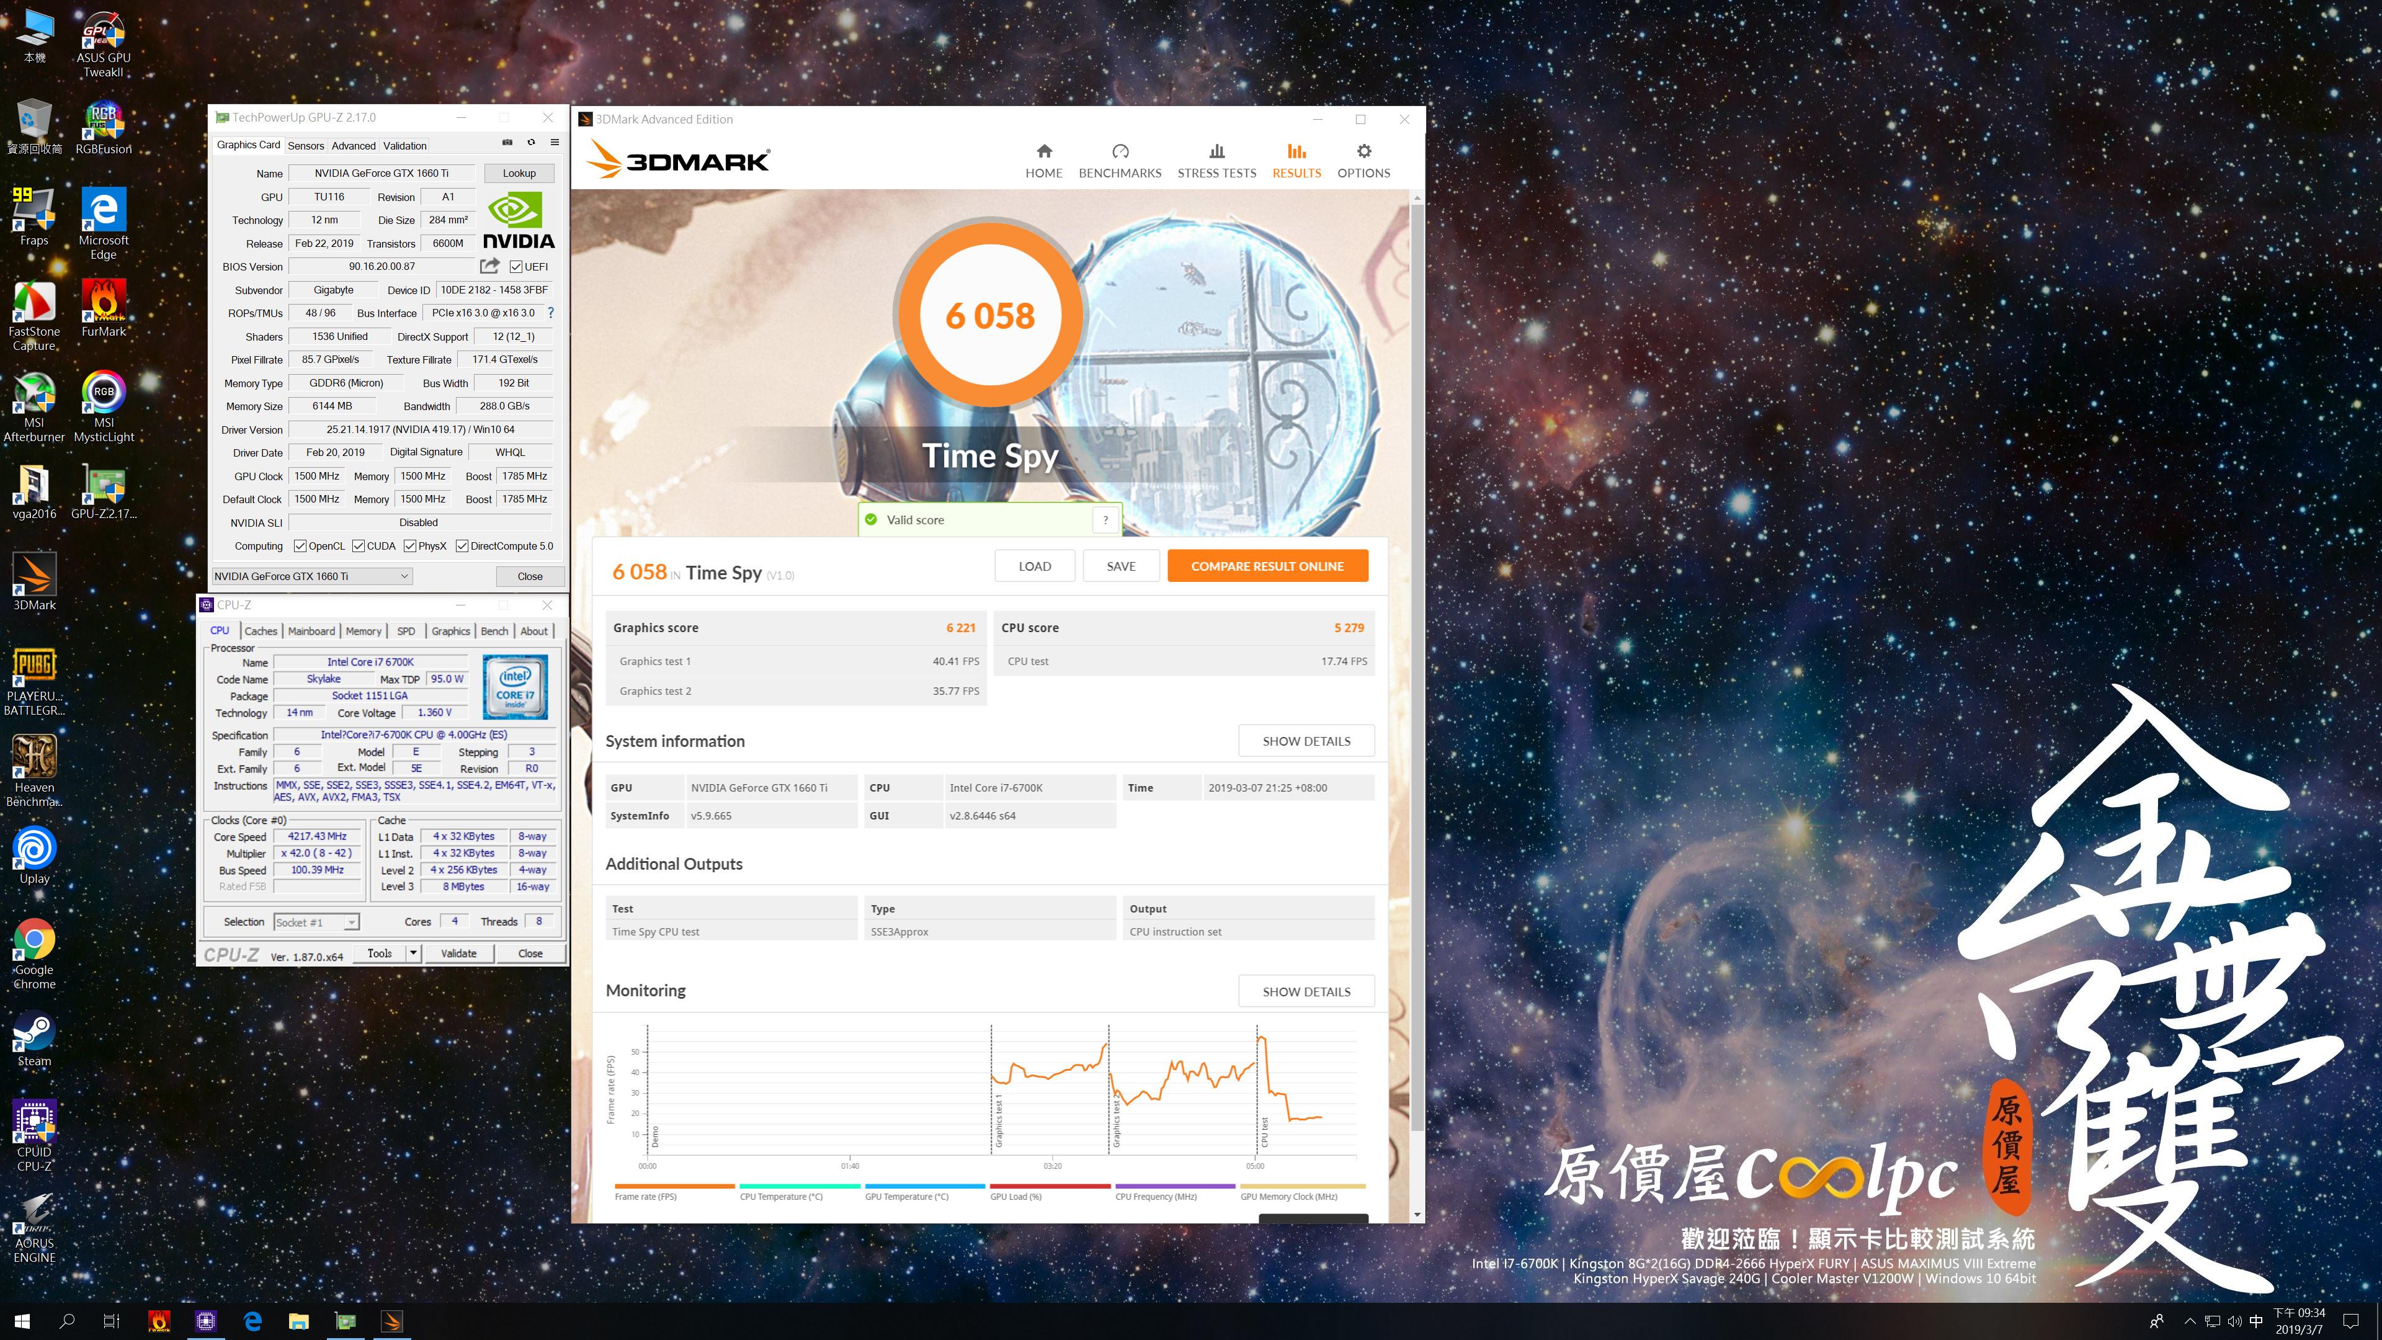The width and height of the screenshot is (2382, 1340).
Task: Open the Mainboard tab in CPU-Z
Action: [x=311, y=631]
